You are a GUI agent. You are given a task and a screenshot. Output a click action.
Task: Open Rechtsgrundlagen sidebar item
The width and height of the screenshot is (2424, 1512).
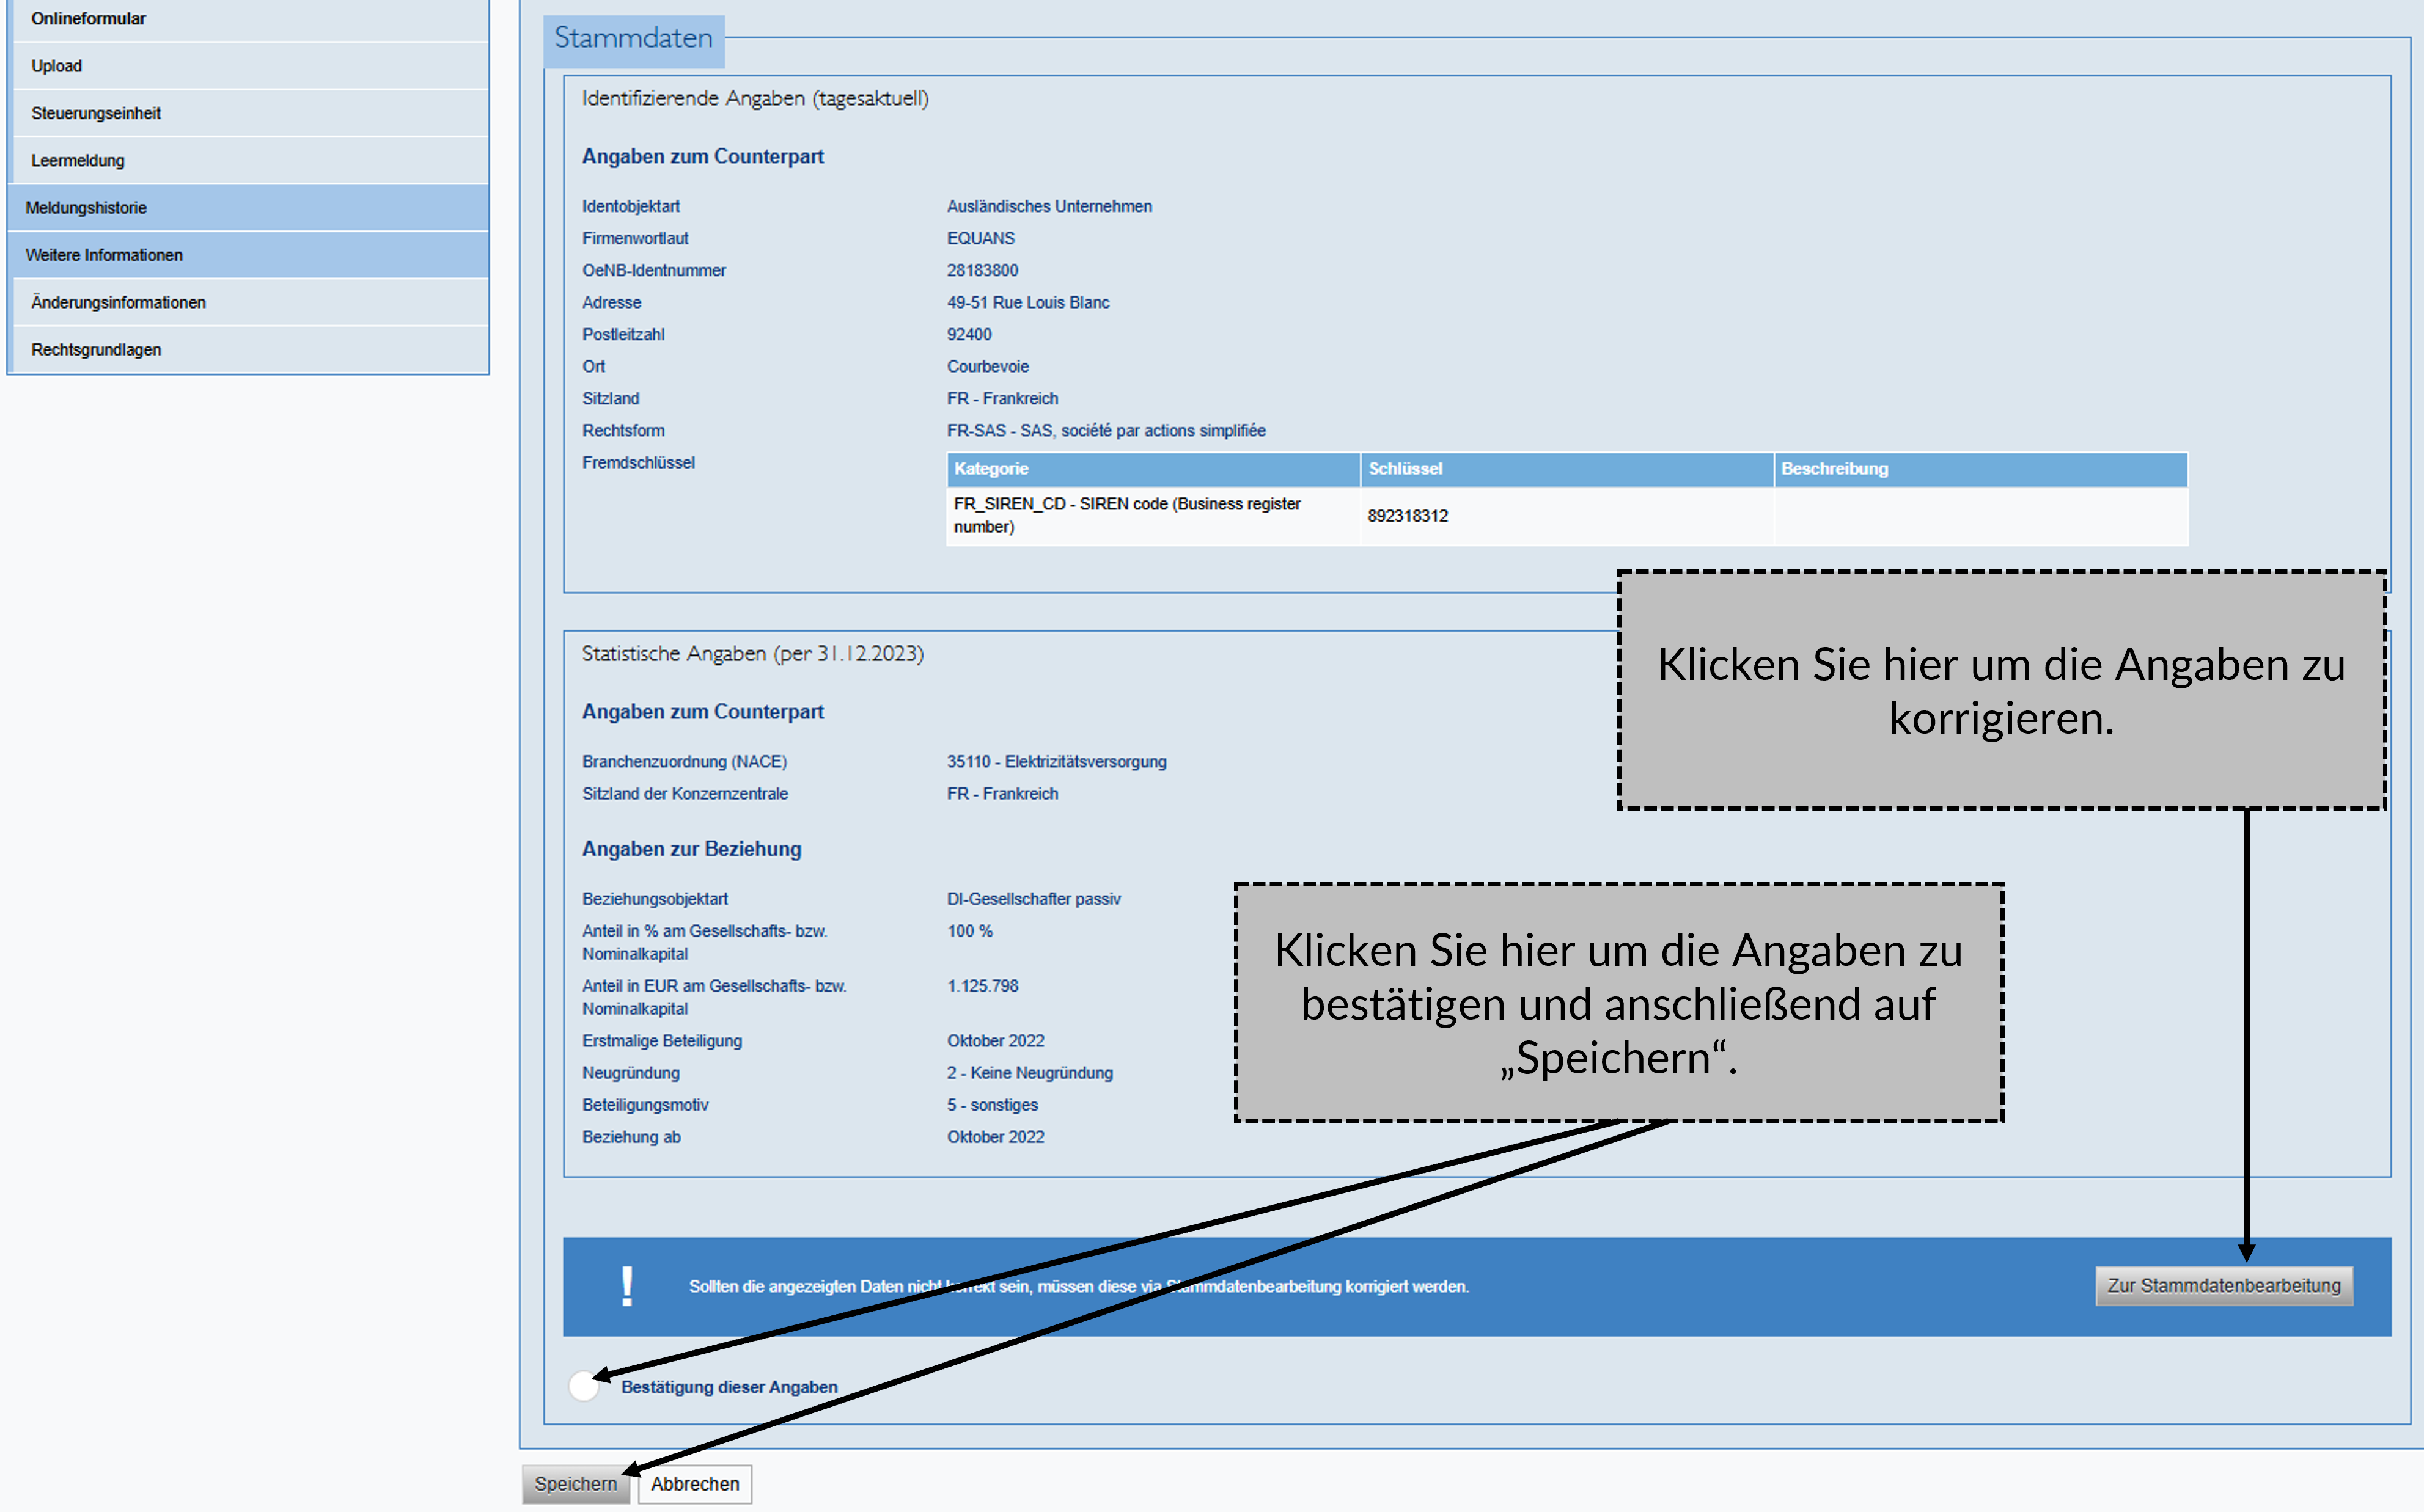(x=96, y=349)
